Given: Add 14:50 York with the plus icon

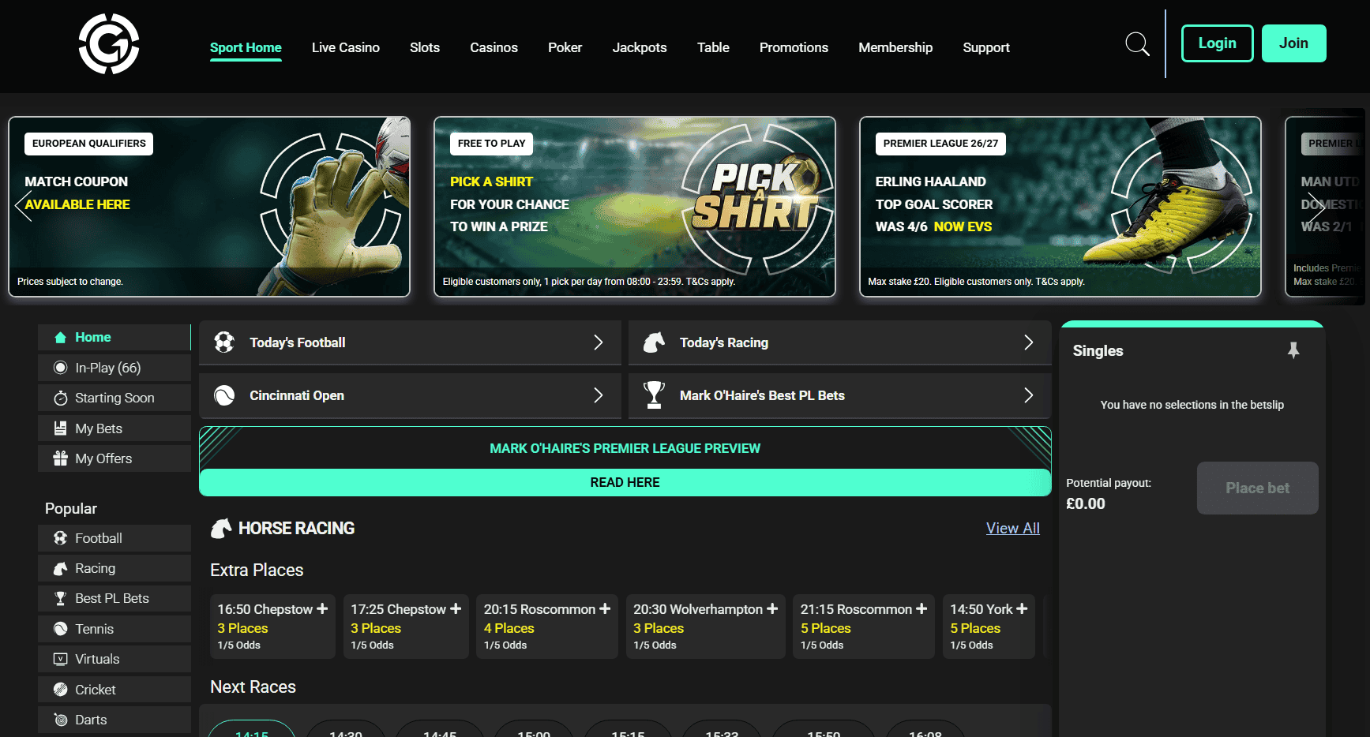Looking at the screenshot, I should pos(1022,609).
